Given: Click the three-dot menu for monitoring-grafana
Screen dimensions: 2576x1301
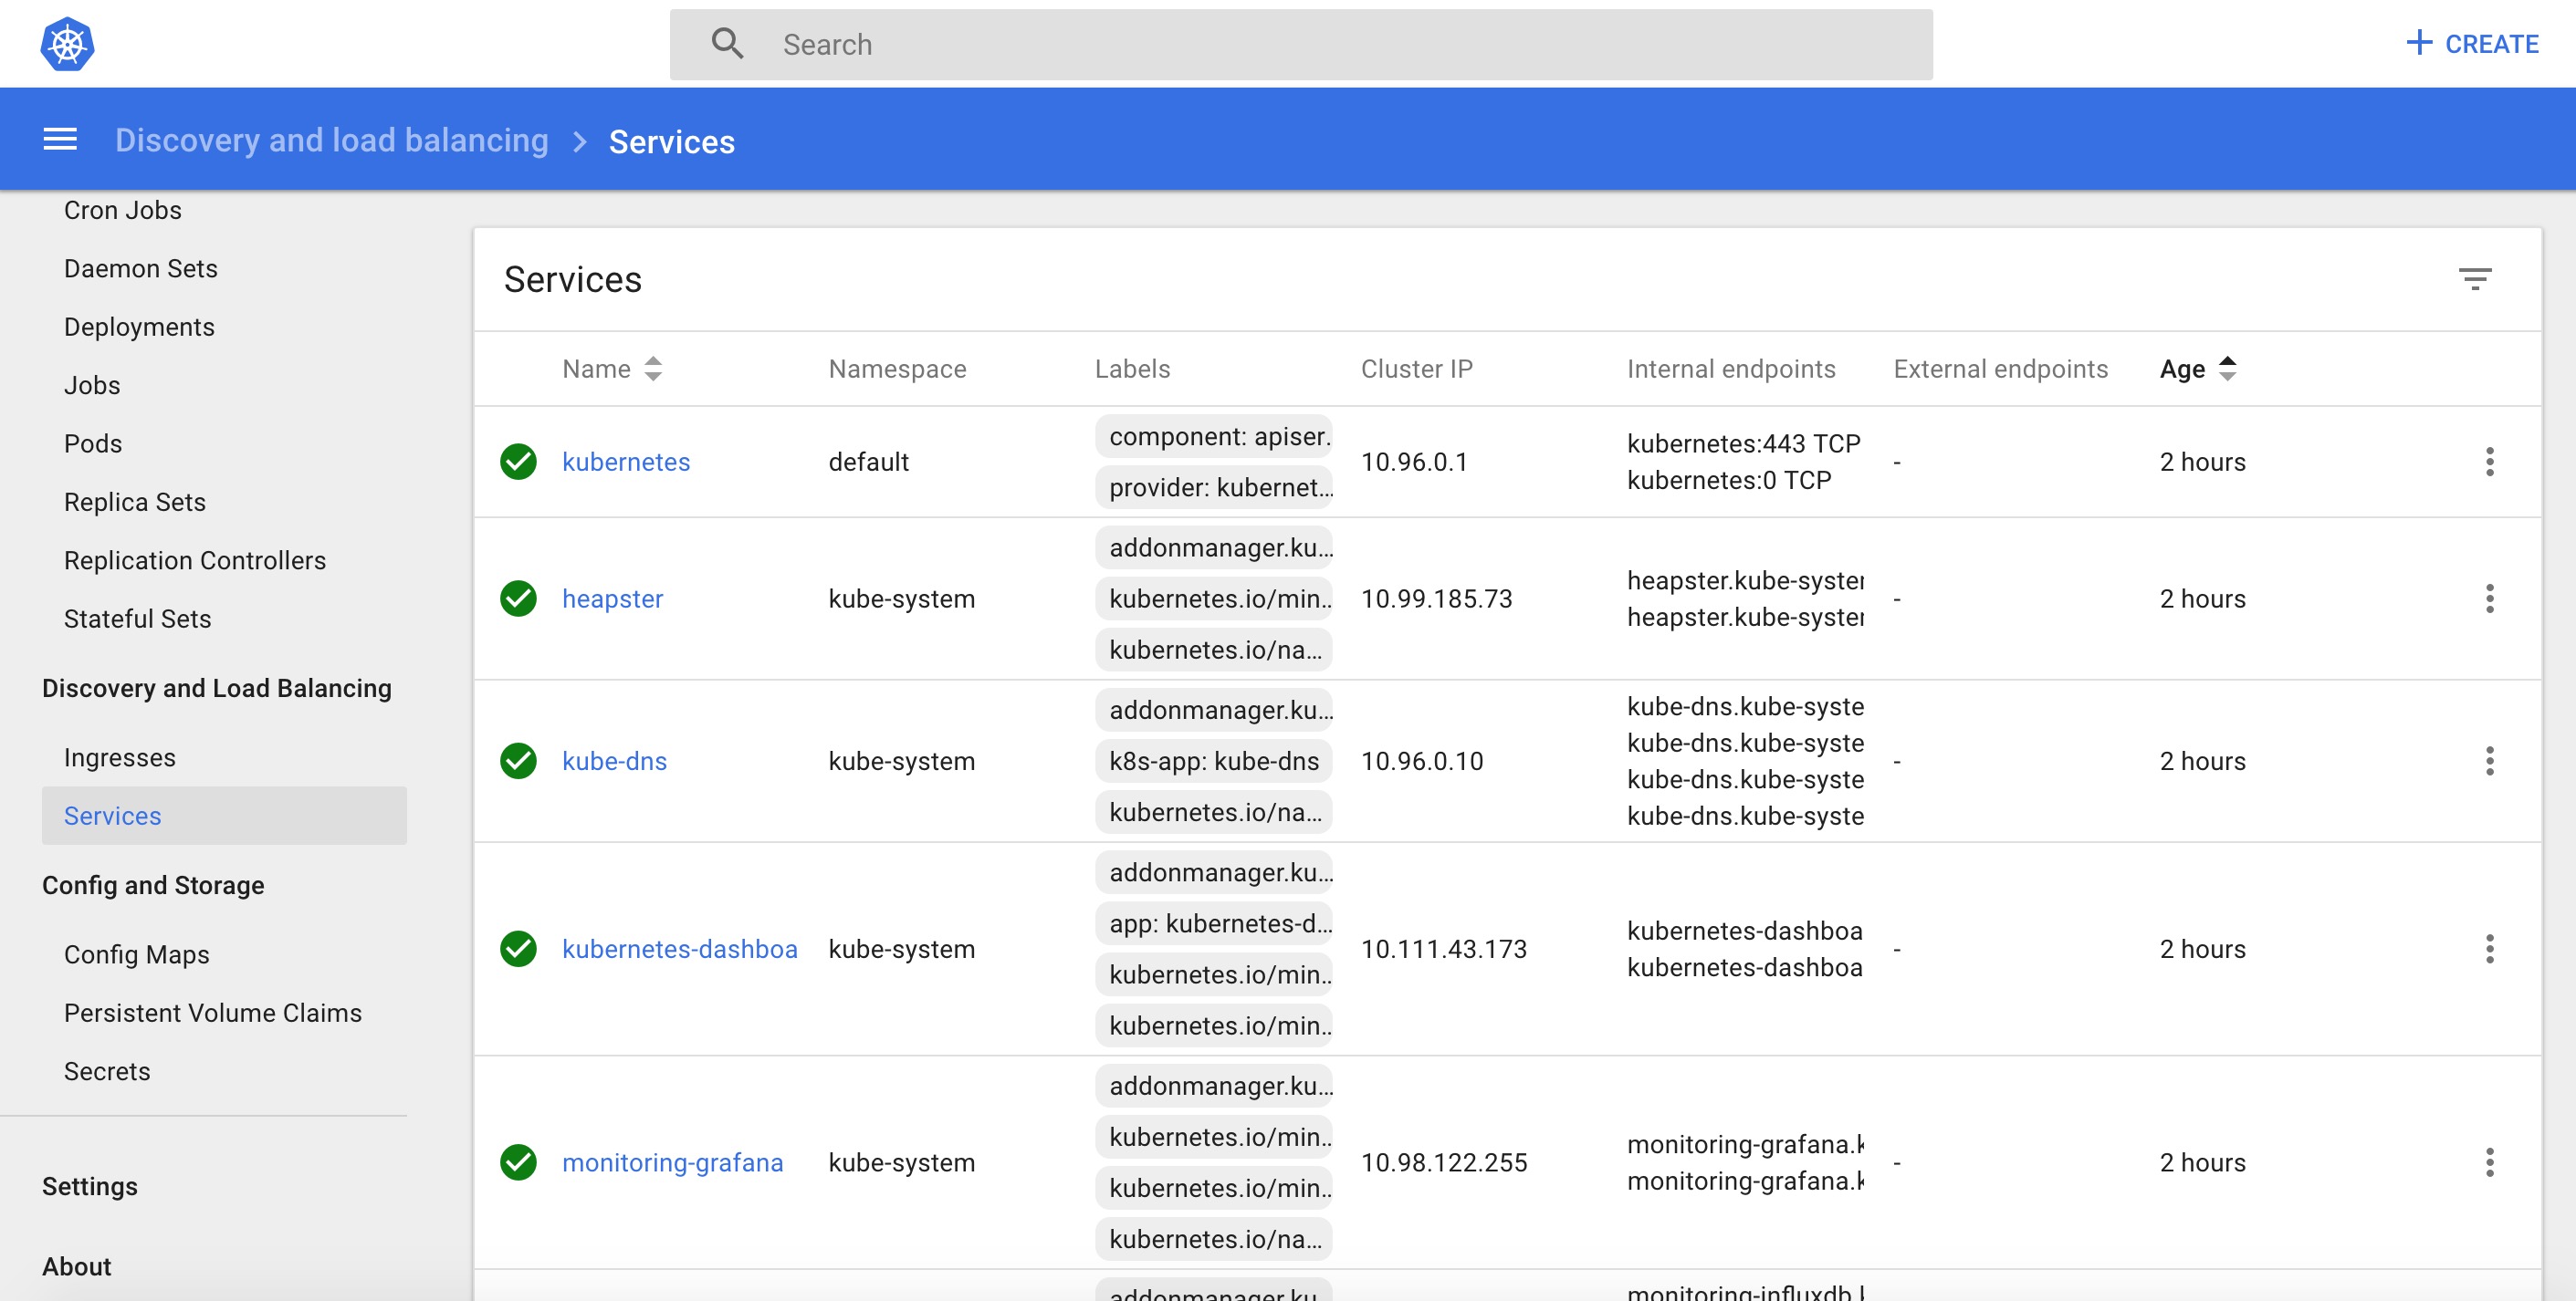Looking at the screenshot, I should tap(2489, 1161).
